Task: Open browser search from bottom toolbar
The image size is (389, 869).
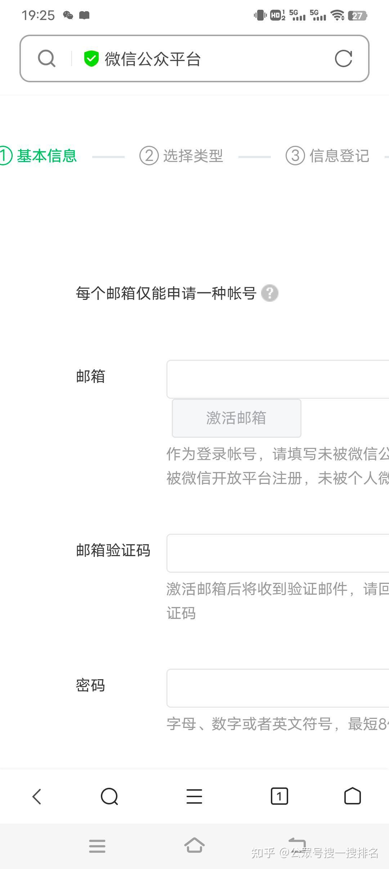Action: pyautogui.click(x=109, y=796)
